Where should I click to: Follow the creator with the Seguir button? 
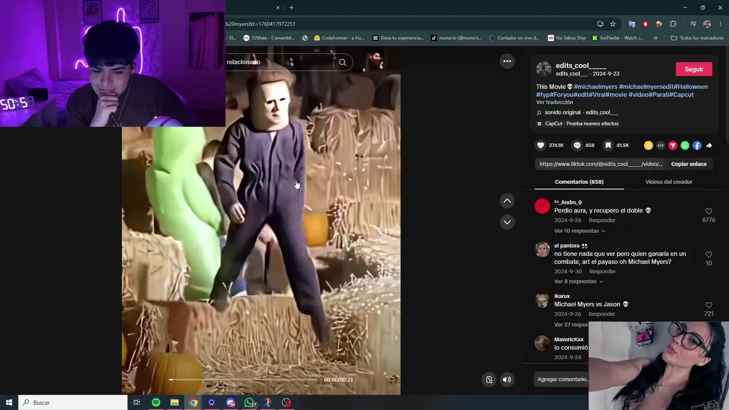pyautogui.click(x=694, y=69)
